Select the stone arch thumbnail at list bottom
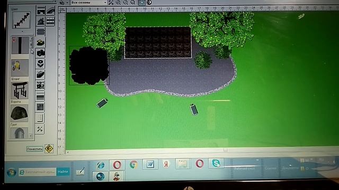 19,133
